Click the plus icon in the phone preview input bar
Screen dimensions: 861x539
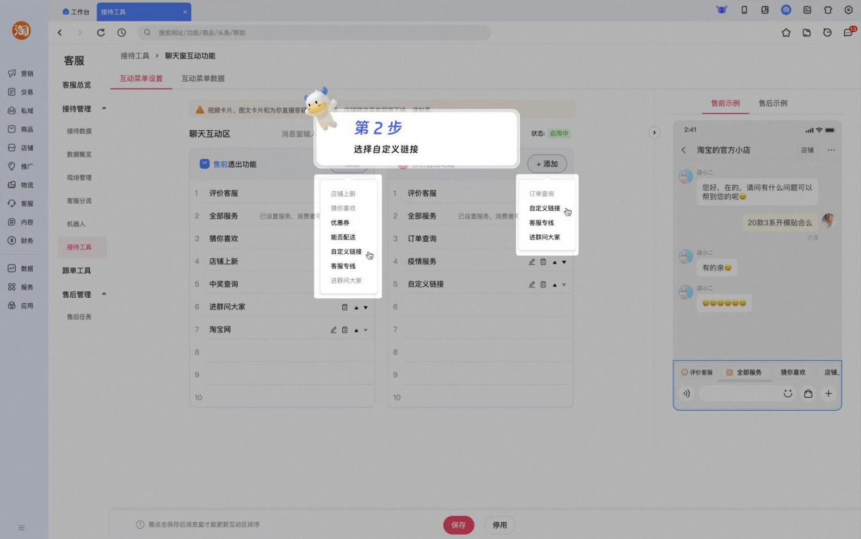(828, 393)
